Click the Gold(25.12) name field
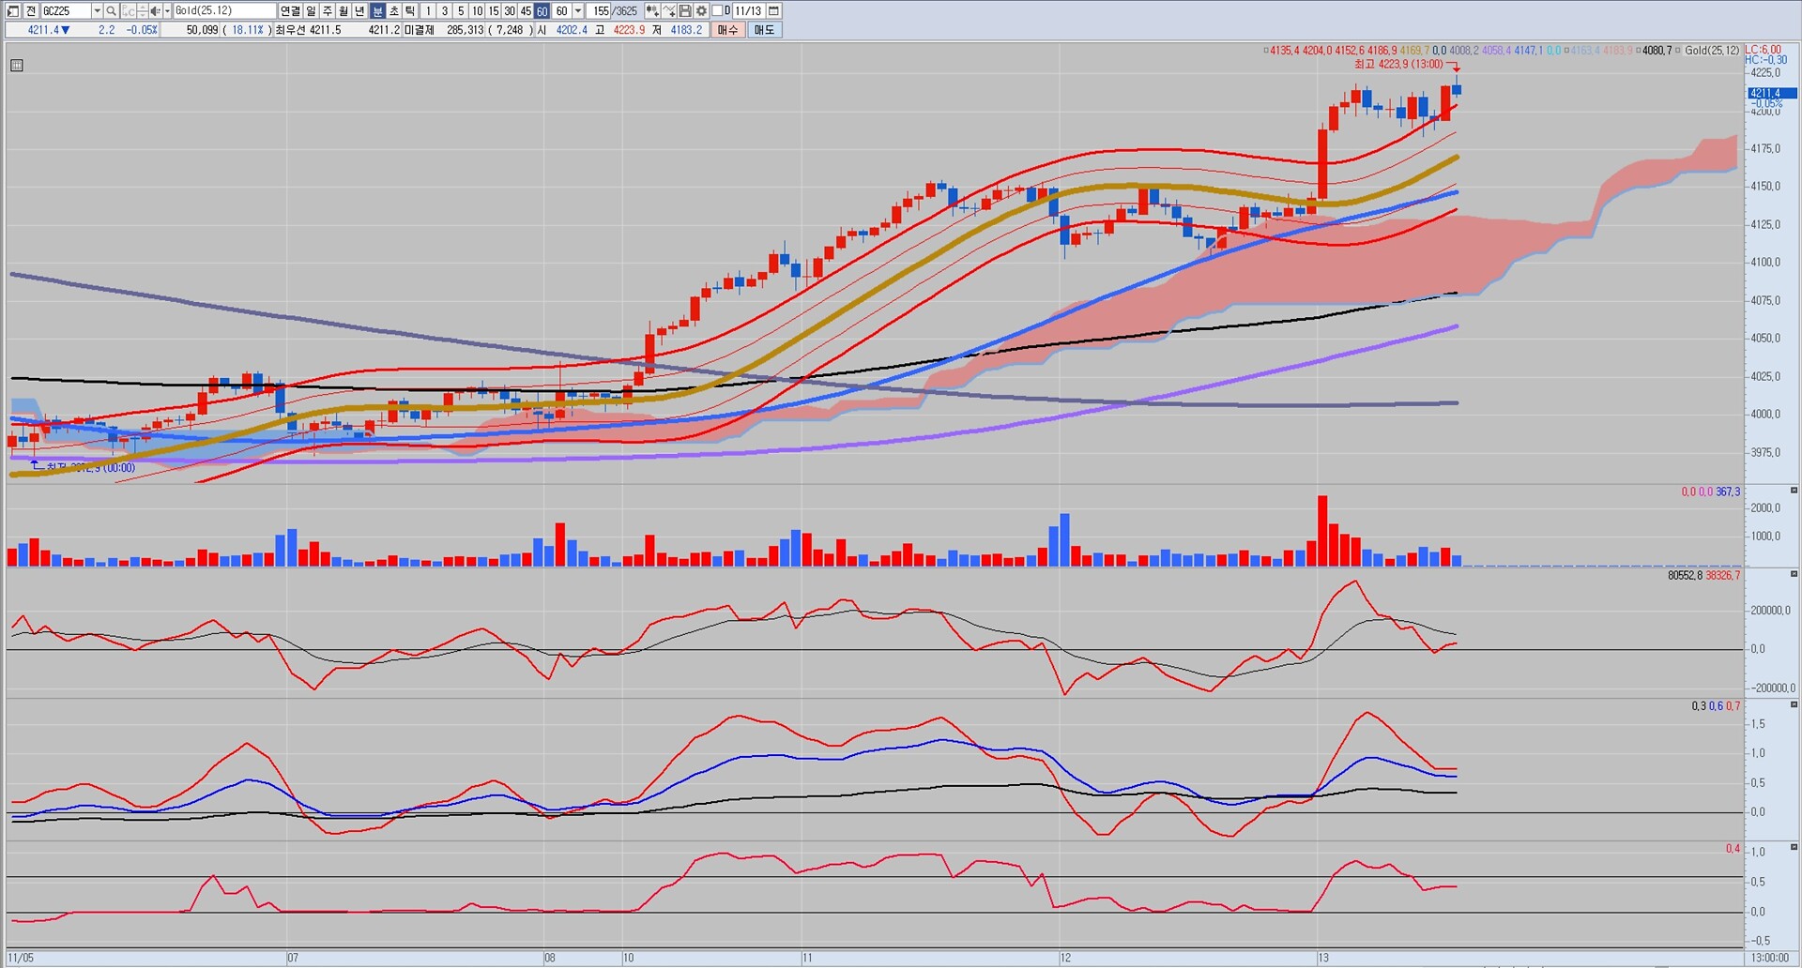Image resolution: width=1802 pixels, height=968 pixels. coord(224,11)
